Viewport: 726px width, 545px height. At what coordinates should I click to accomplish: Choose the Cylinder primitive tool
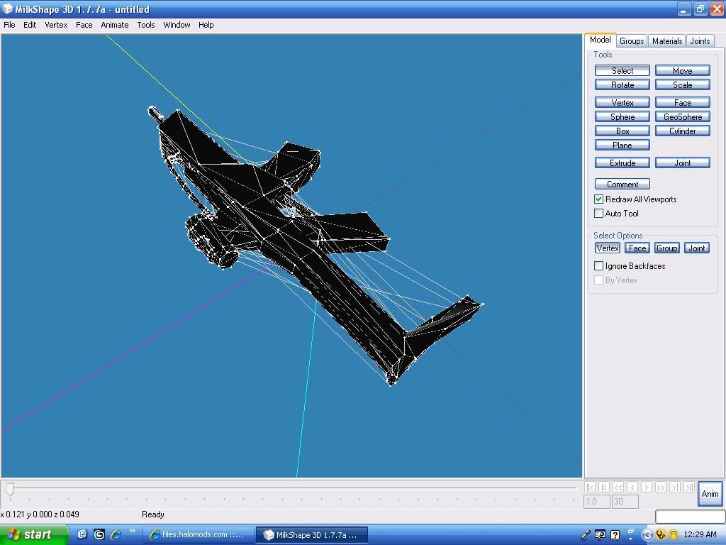coord(683,131)
